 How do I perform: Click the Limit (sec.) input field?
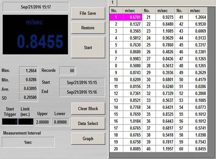pyautogui.click(x=26, y=122)
